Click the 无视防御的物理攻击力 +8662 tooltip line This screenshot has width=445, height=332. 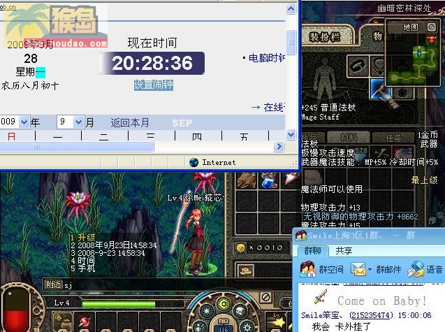pos(360,217)
